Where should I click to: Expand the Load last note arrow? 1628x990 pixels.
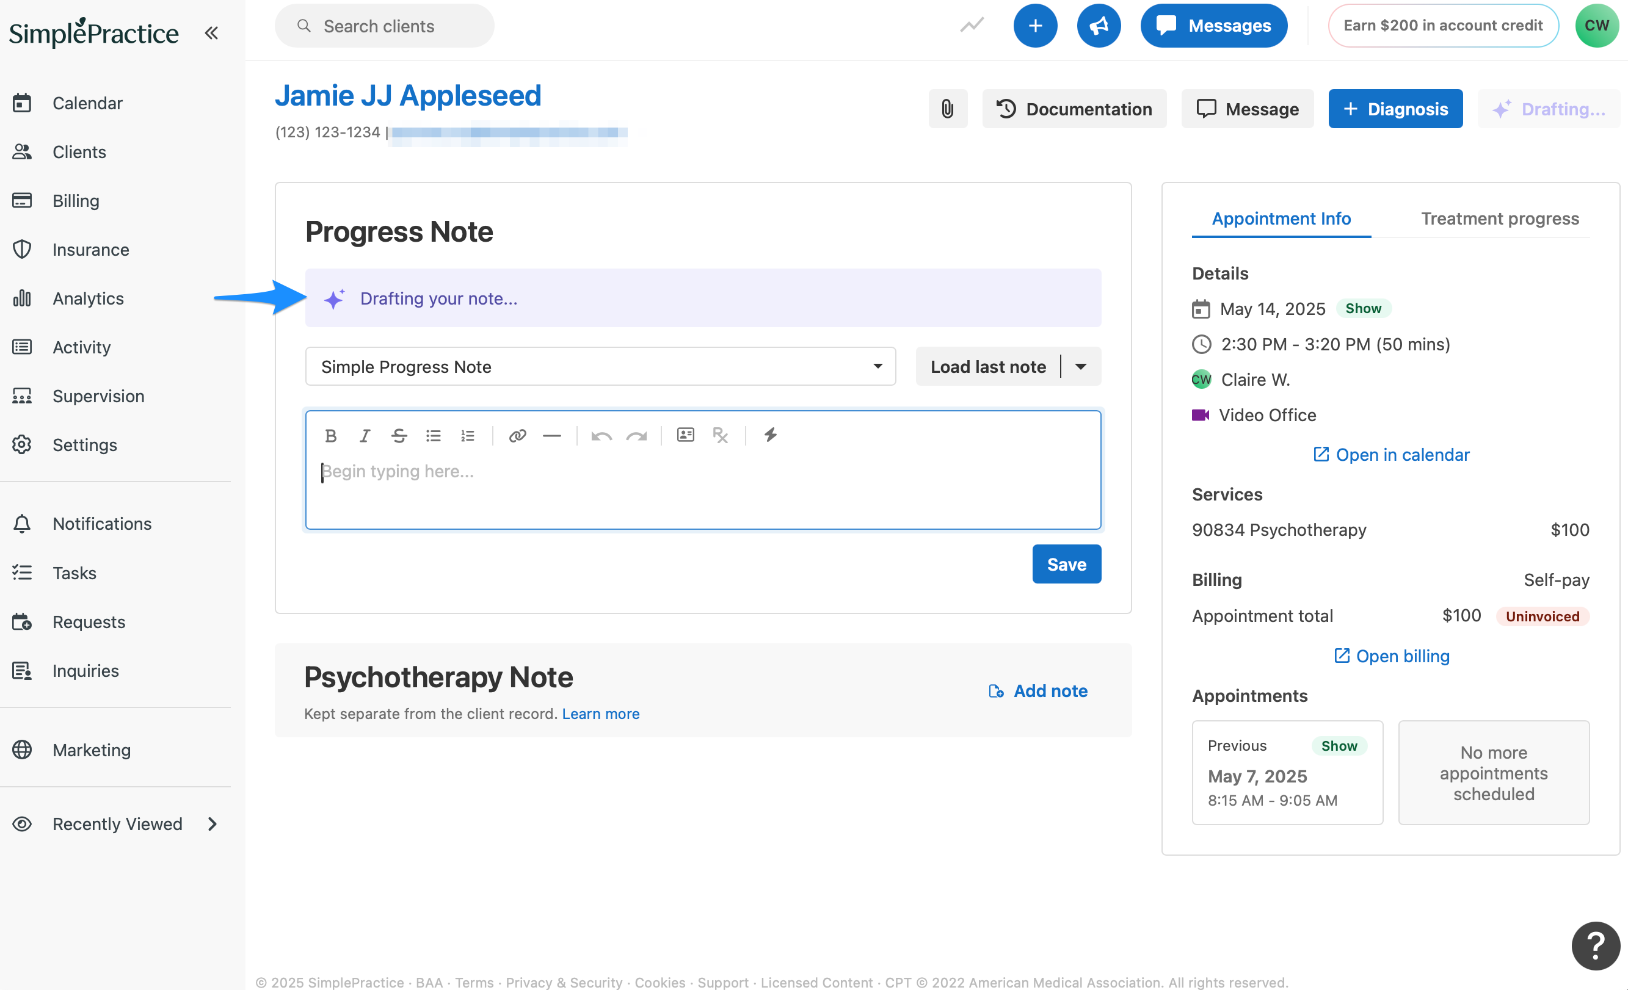1081,367
